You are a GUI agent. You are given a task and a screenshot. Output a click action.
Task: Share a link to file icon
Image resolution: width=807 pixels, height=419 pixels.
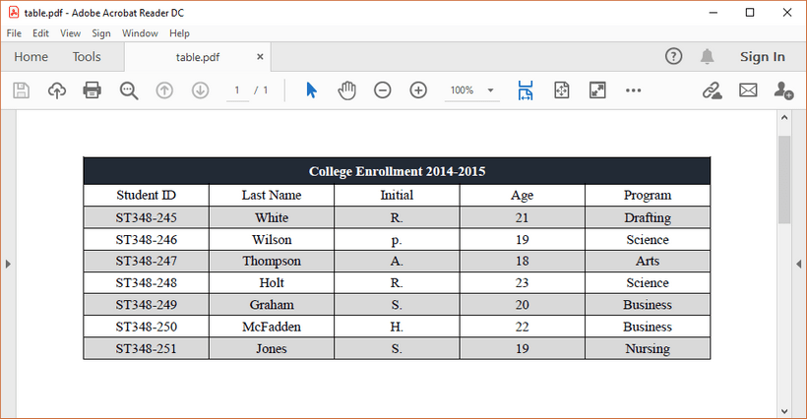713,90
